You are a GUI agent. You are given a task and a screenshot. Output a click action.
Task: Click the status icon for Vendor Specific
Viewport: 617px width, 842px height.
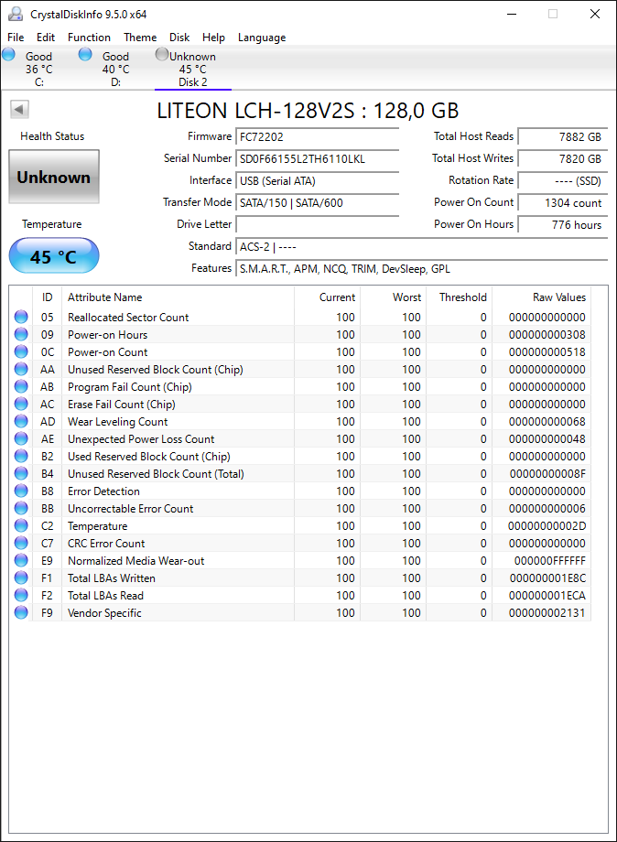tap(21, 612)
